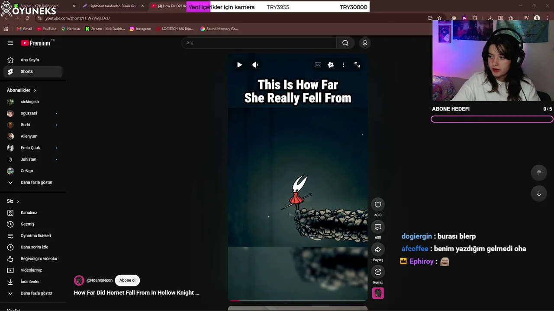Open Beğendiğim videolar liked videos
Viewport: 554px width, 311px height.
[33, 259]
